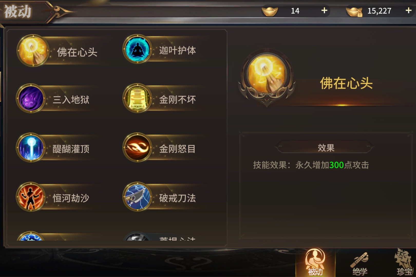This screenshot has height=277, width=416.
Task: Select the 迦叶护体 meditating figure icon
Action: pos(137,49)
